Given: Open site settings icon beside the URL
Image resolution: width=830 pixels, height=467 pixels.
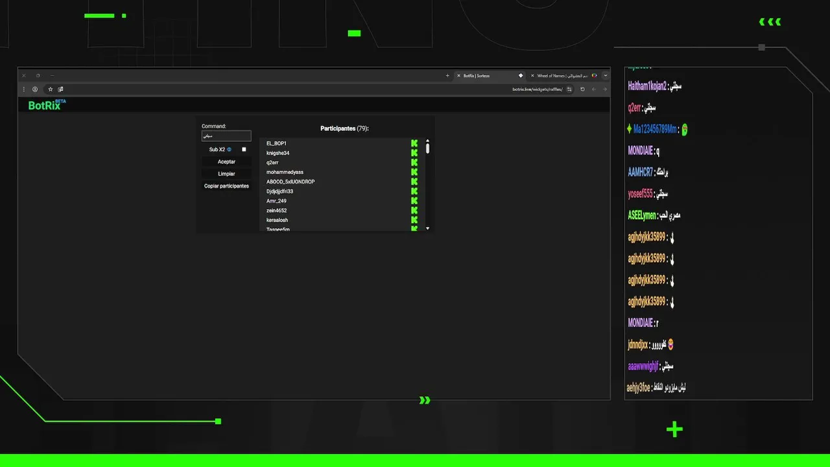Looking at the screenshot, I should (x=569, y=90).
